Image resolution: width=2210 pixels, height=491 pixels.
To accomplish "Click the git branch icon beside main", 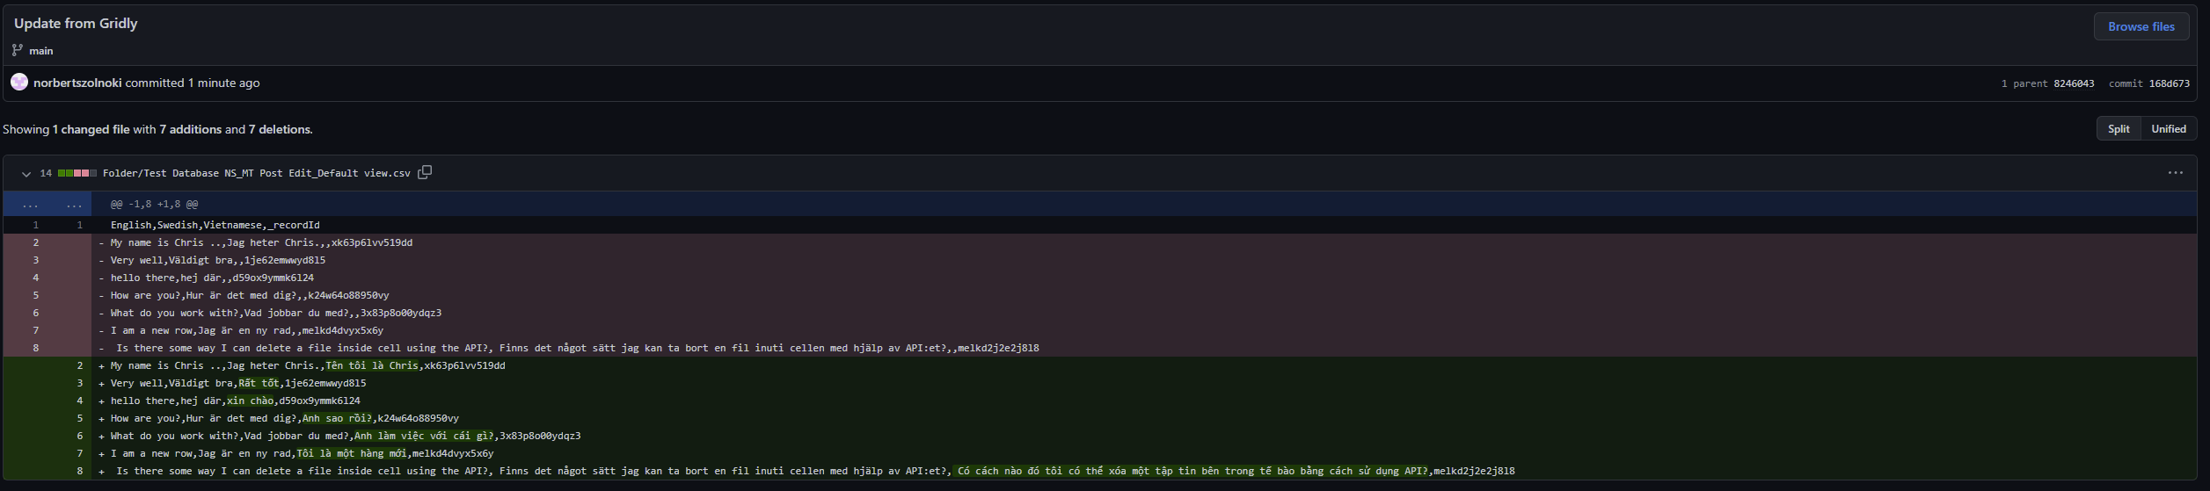I will [18, 50].
